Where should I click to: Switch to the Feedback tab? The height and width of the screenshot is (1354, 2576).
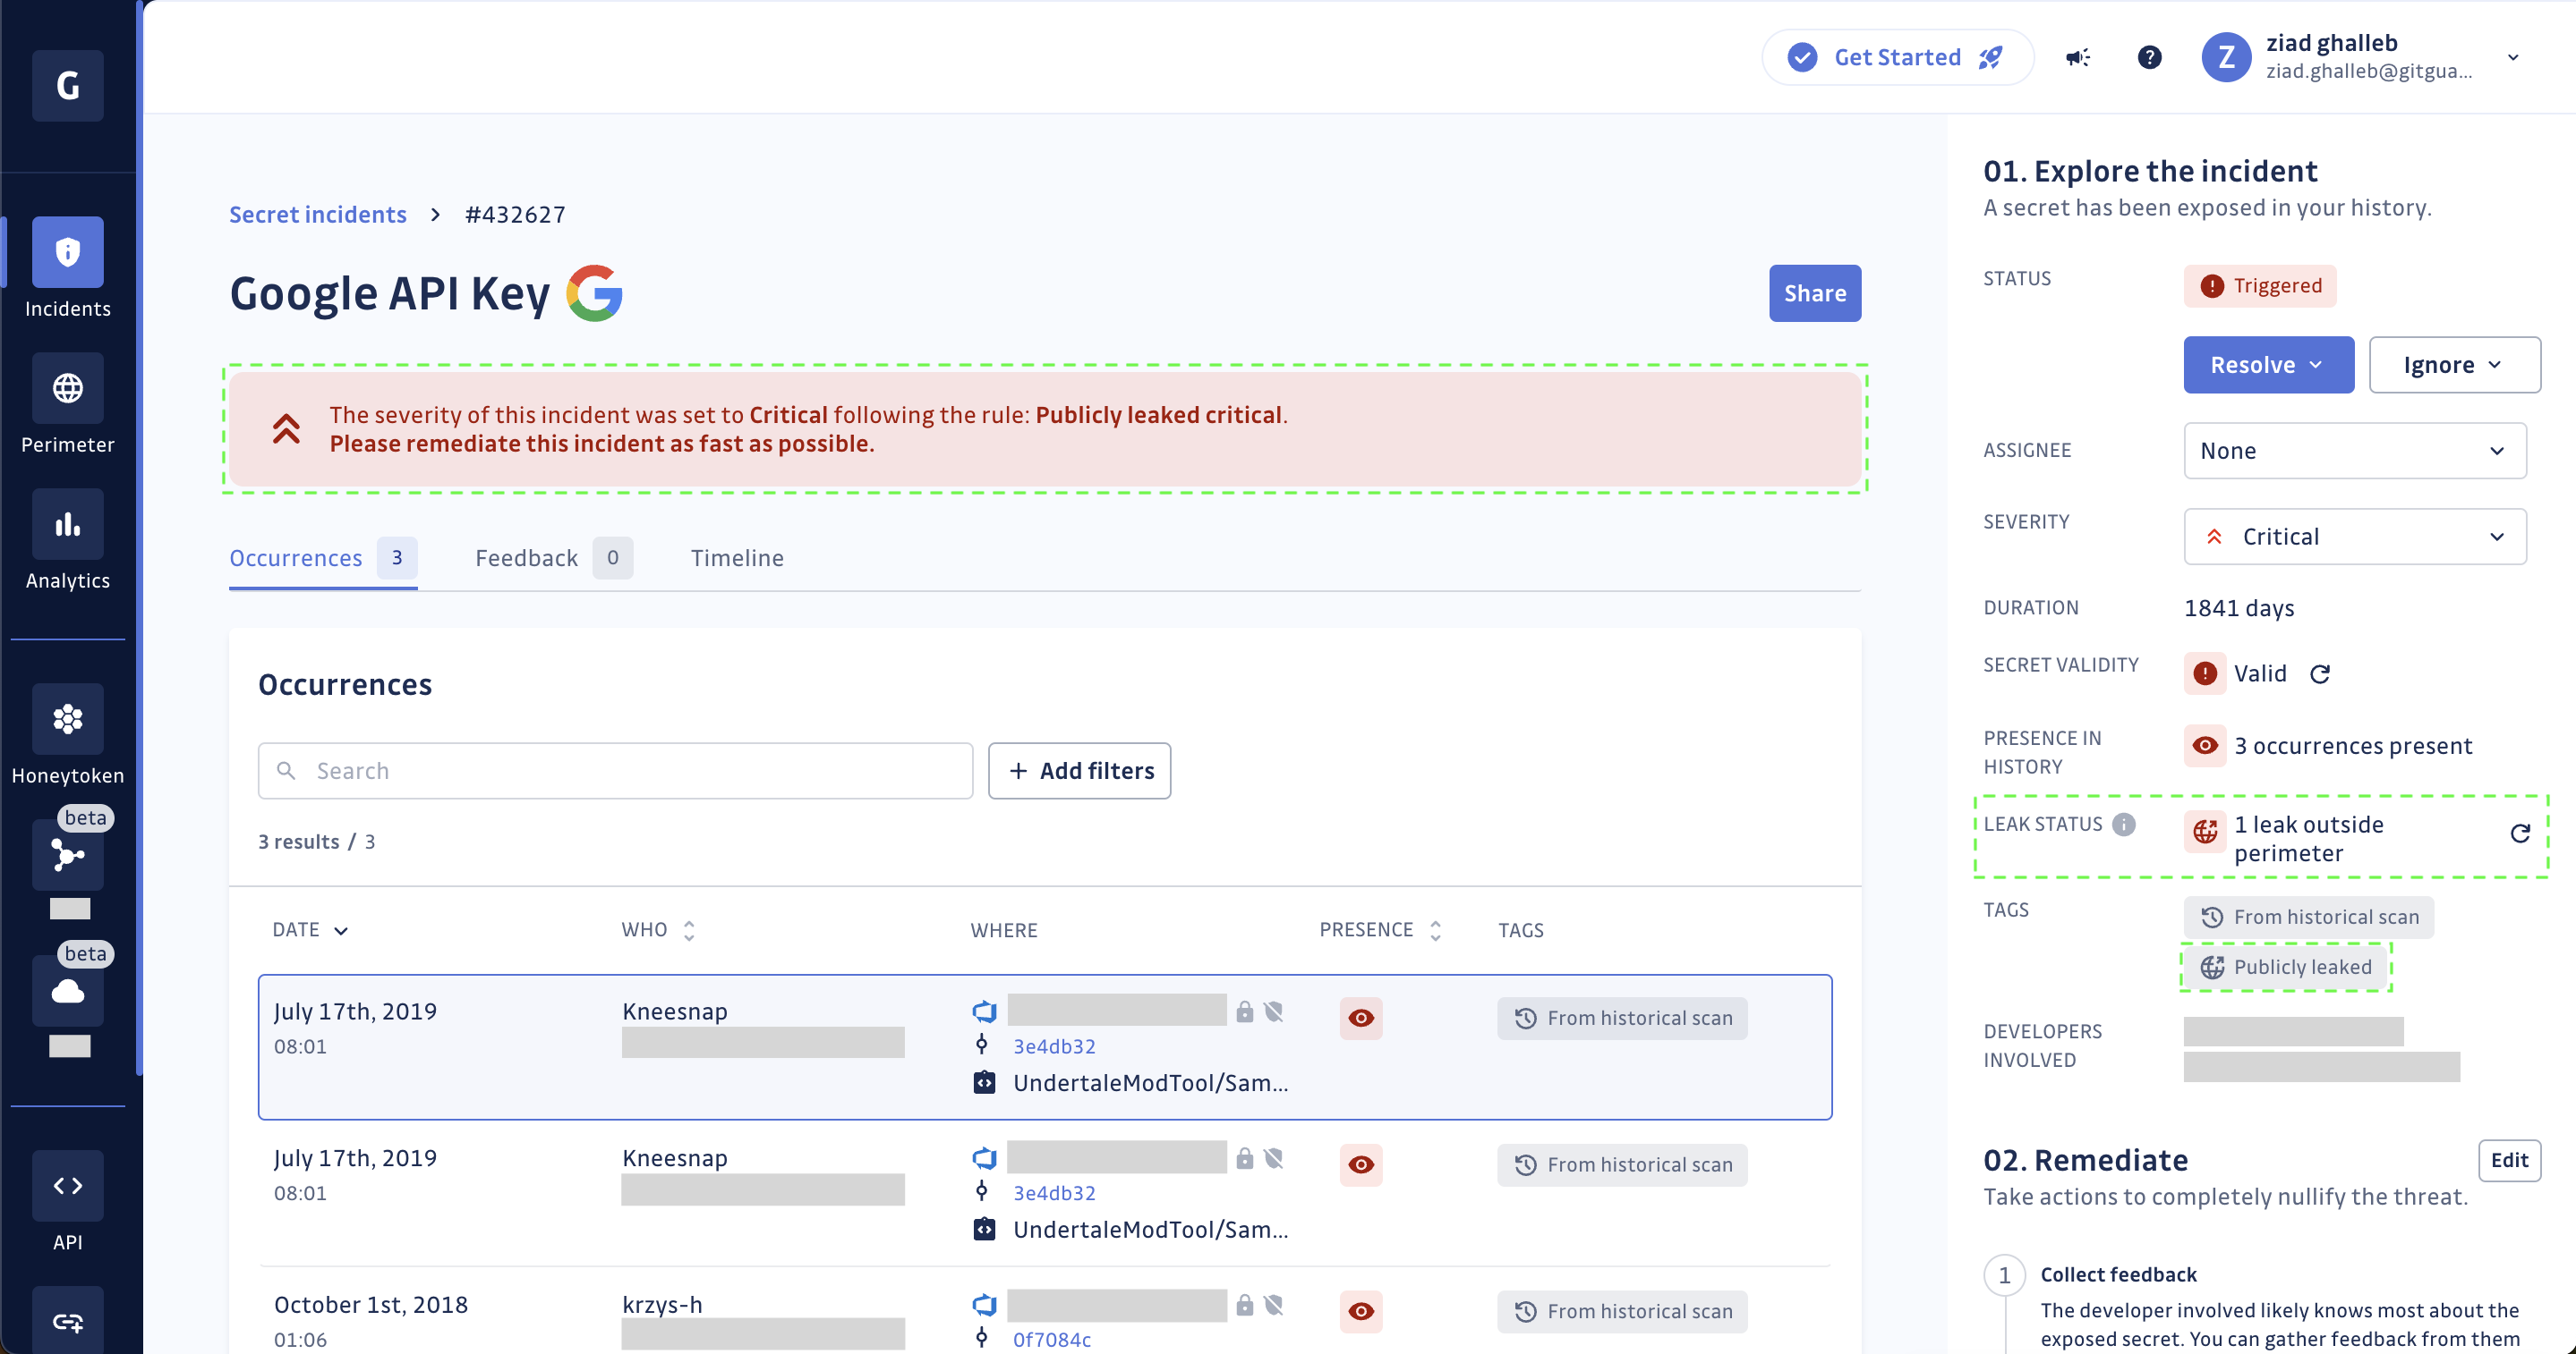point(553,559)
